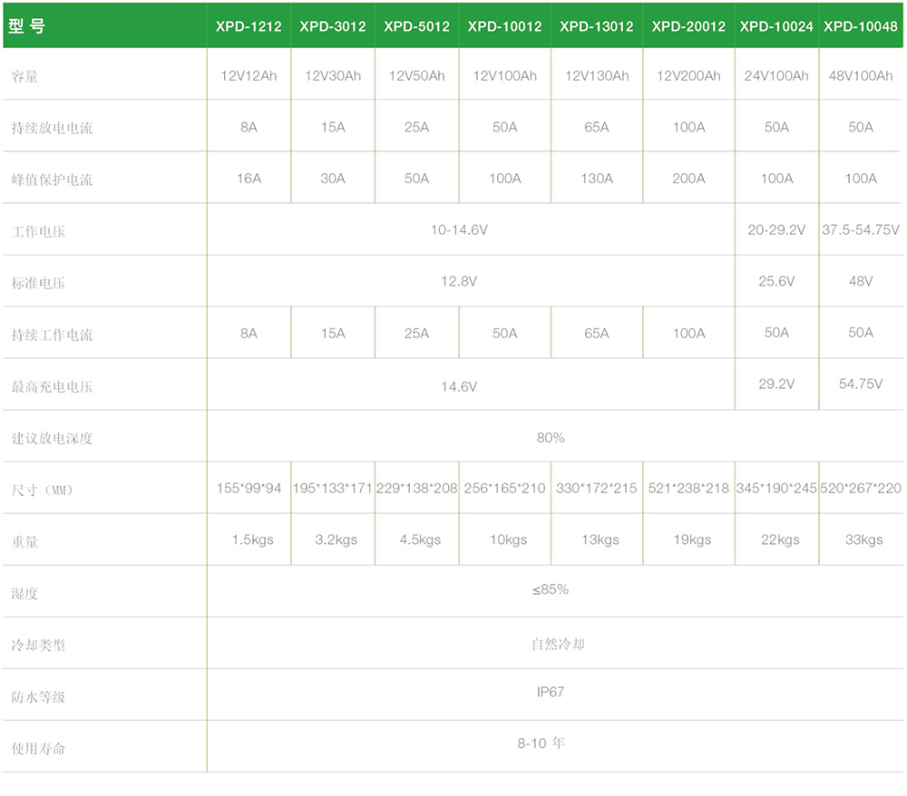This screenshot has height=796, width=907.
Task: Click the 自然冷却 cooling type cell
Action: [x=558, y=645]
